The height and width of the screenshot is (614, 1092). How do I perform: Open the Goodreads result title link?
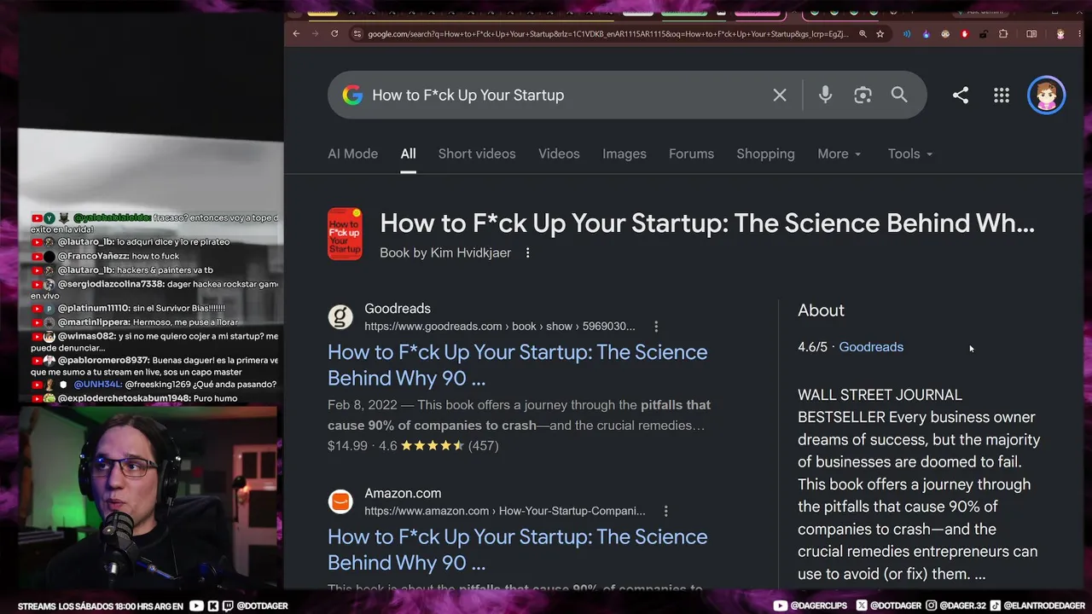(517, 365)
